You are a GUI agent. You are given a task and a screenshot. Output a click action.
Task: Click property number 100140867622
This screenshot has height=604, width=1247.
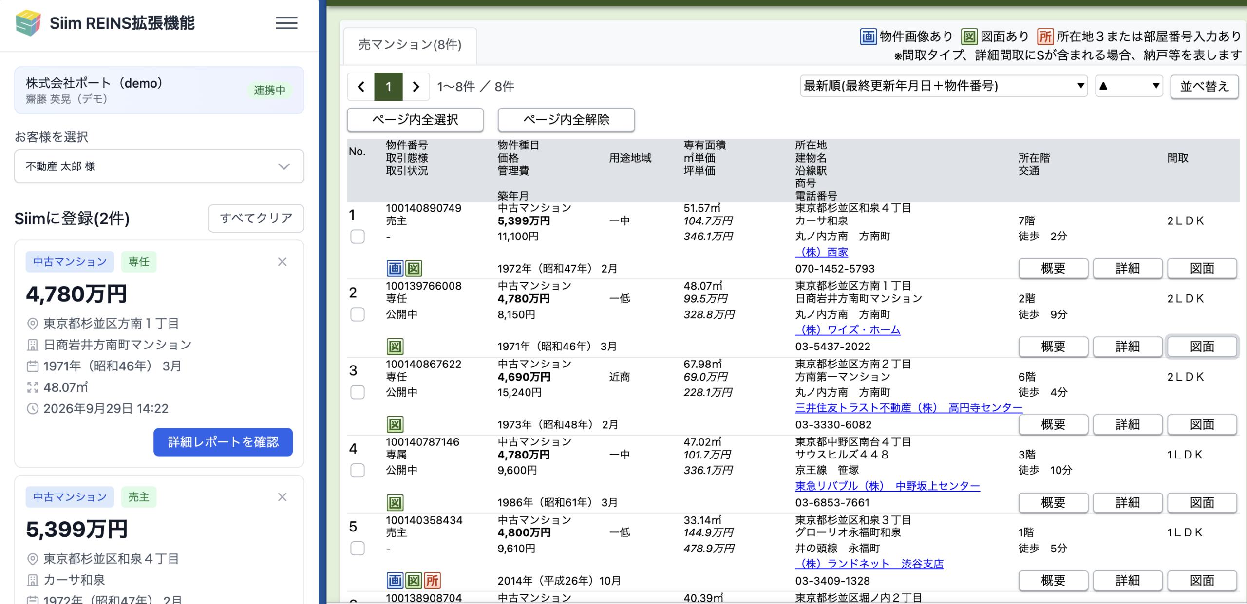pos(423,364)
